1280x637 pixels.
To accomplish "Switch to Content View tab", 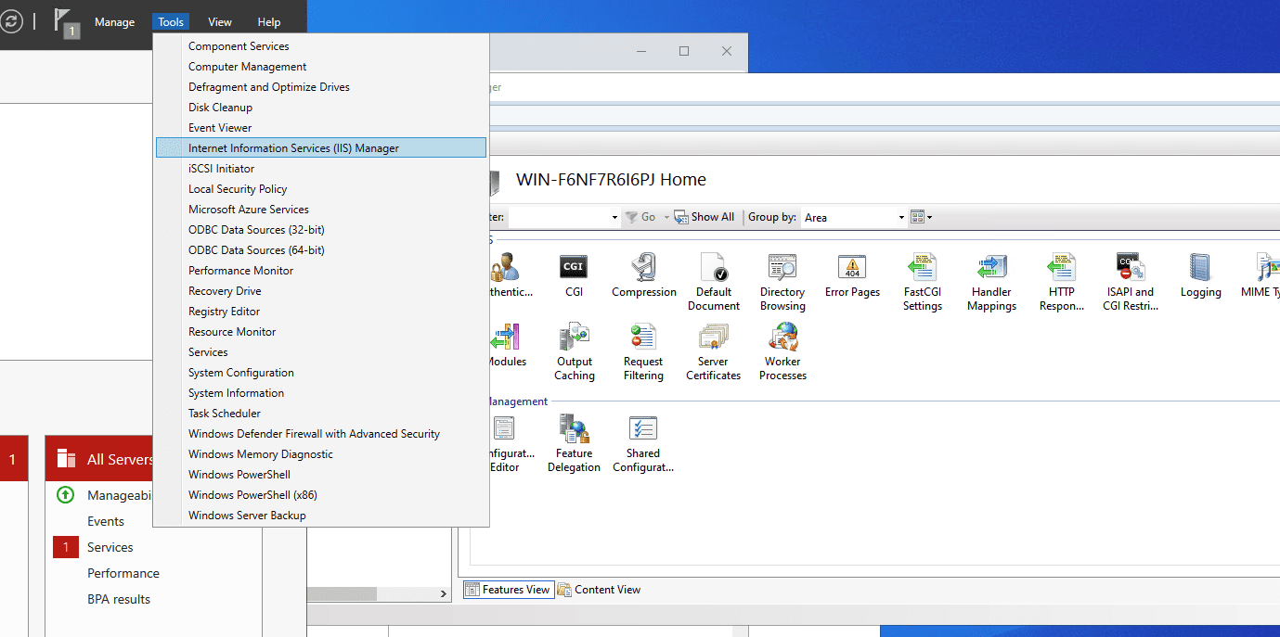I will (600, 590).
